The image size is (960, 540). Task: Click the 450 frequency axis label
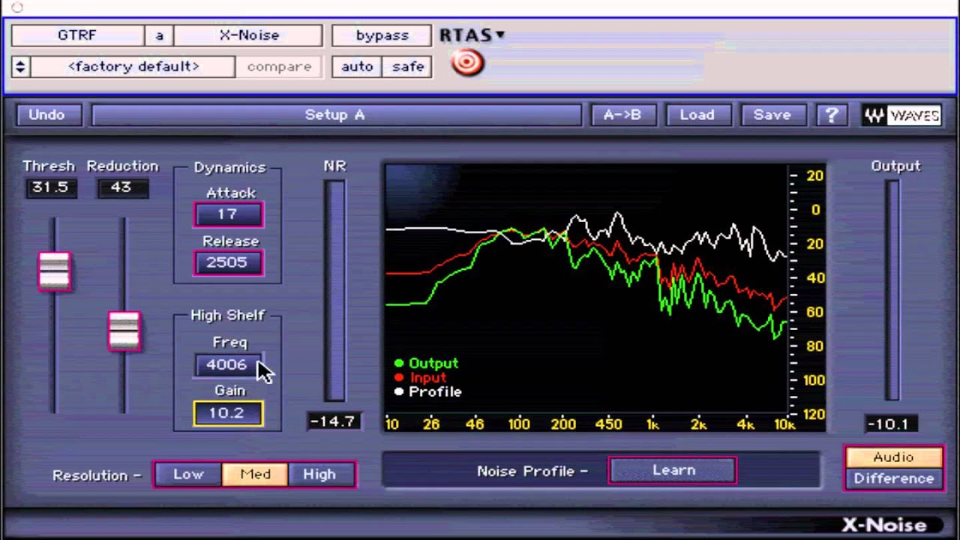608,424
